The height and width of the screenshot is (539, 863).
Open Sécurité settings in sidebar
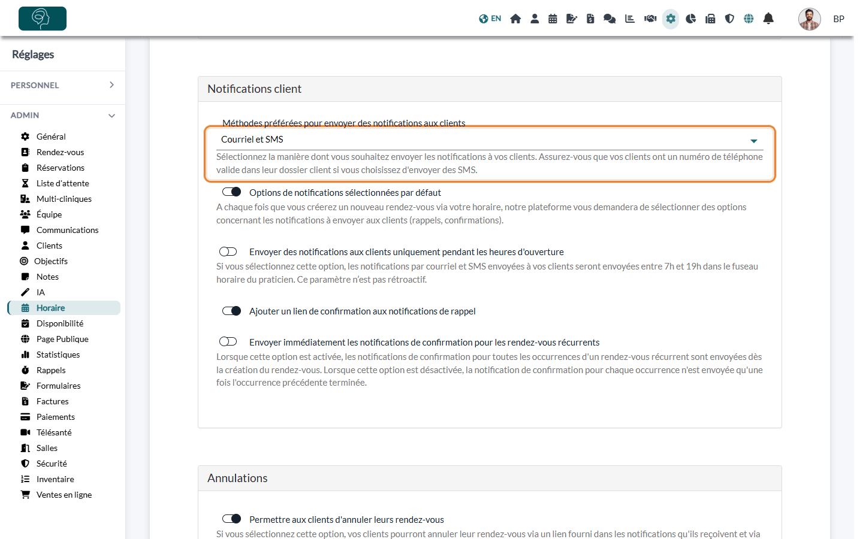[52, 464]
